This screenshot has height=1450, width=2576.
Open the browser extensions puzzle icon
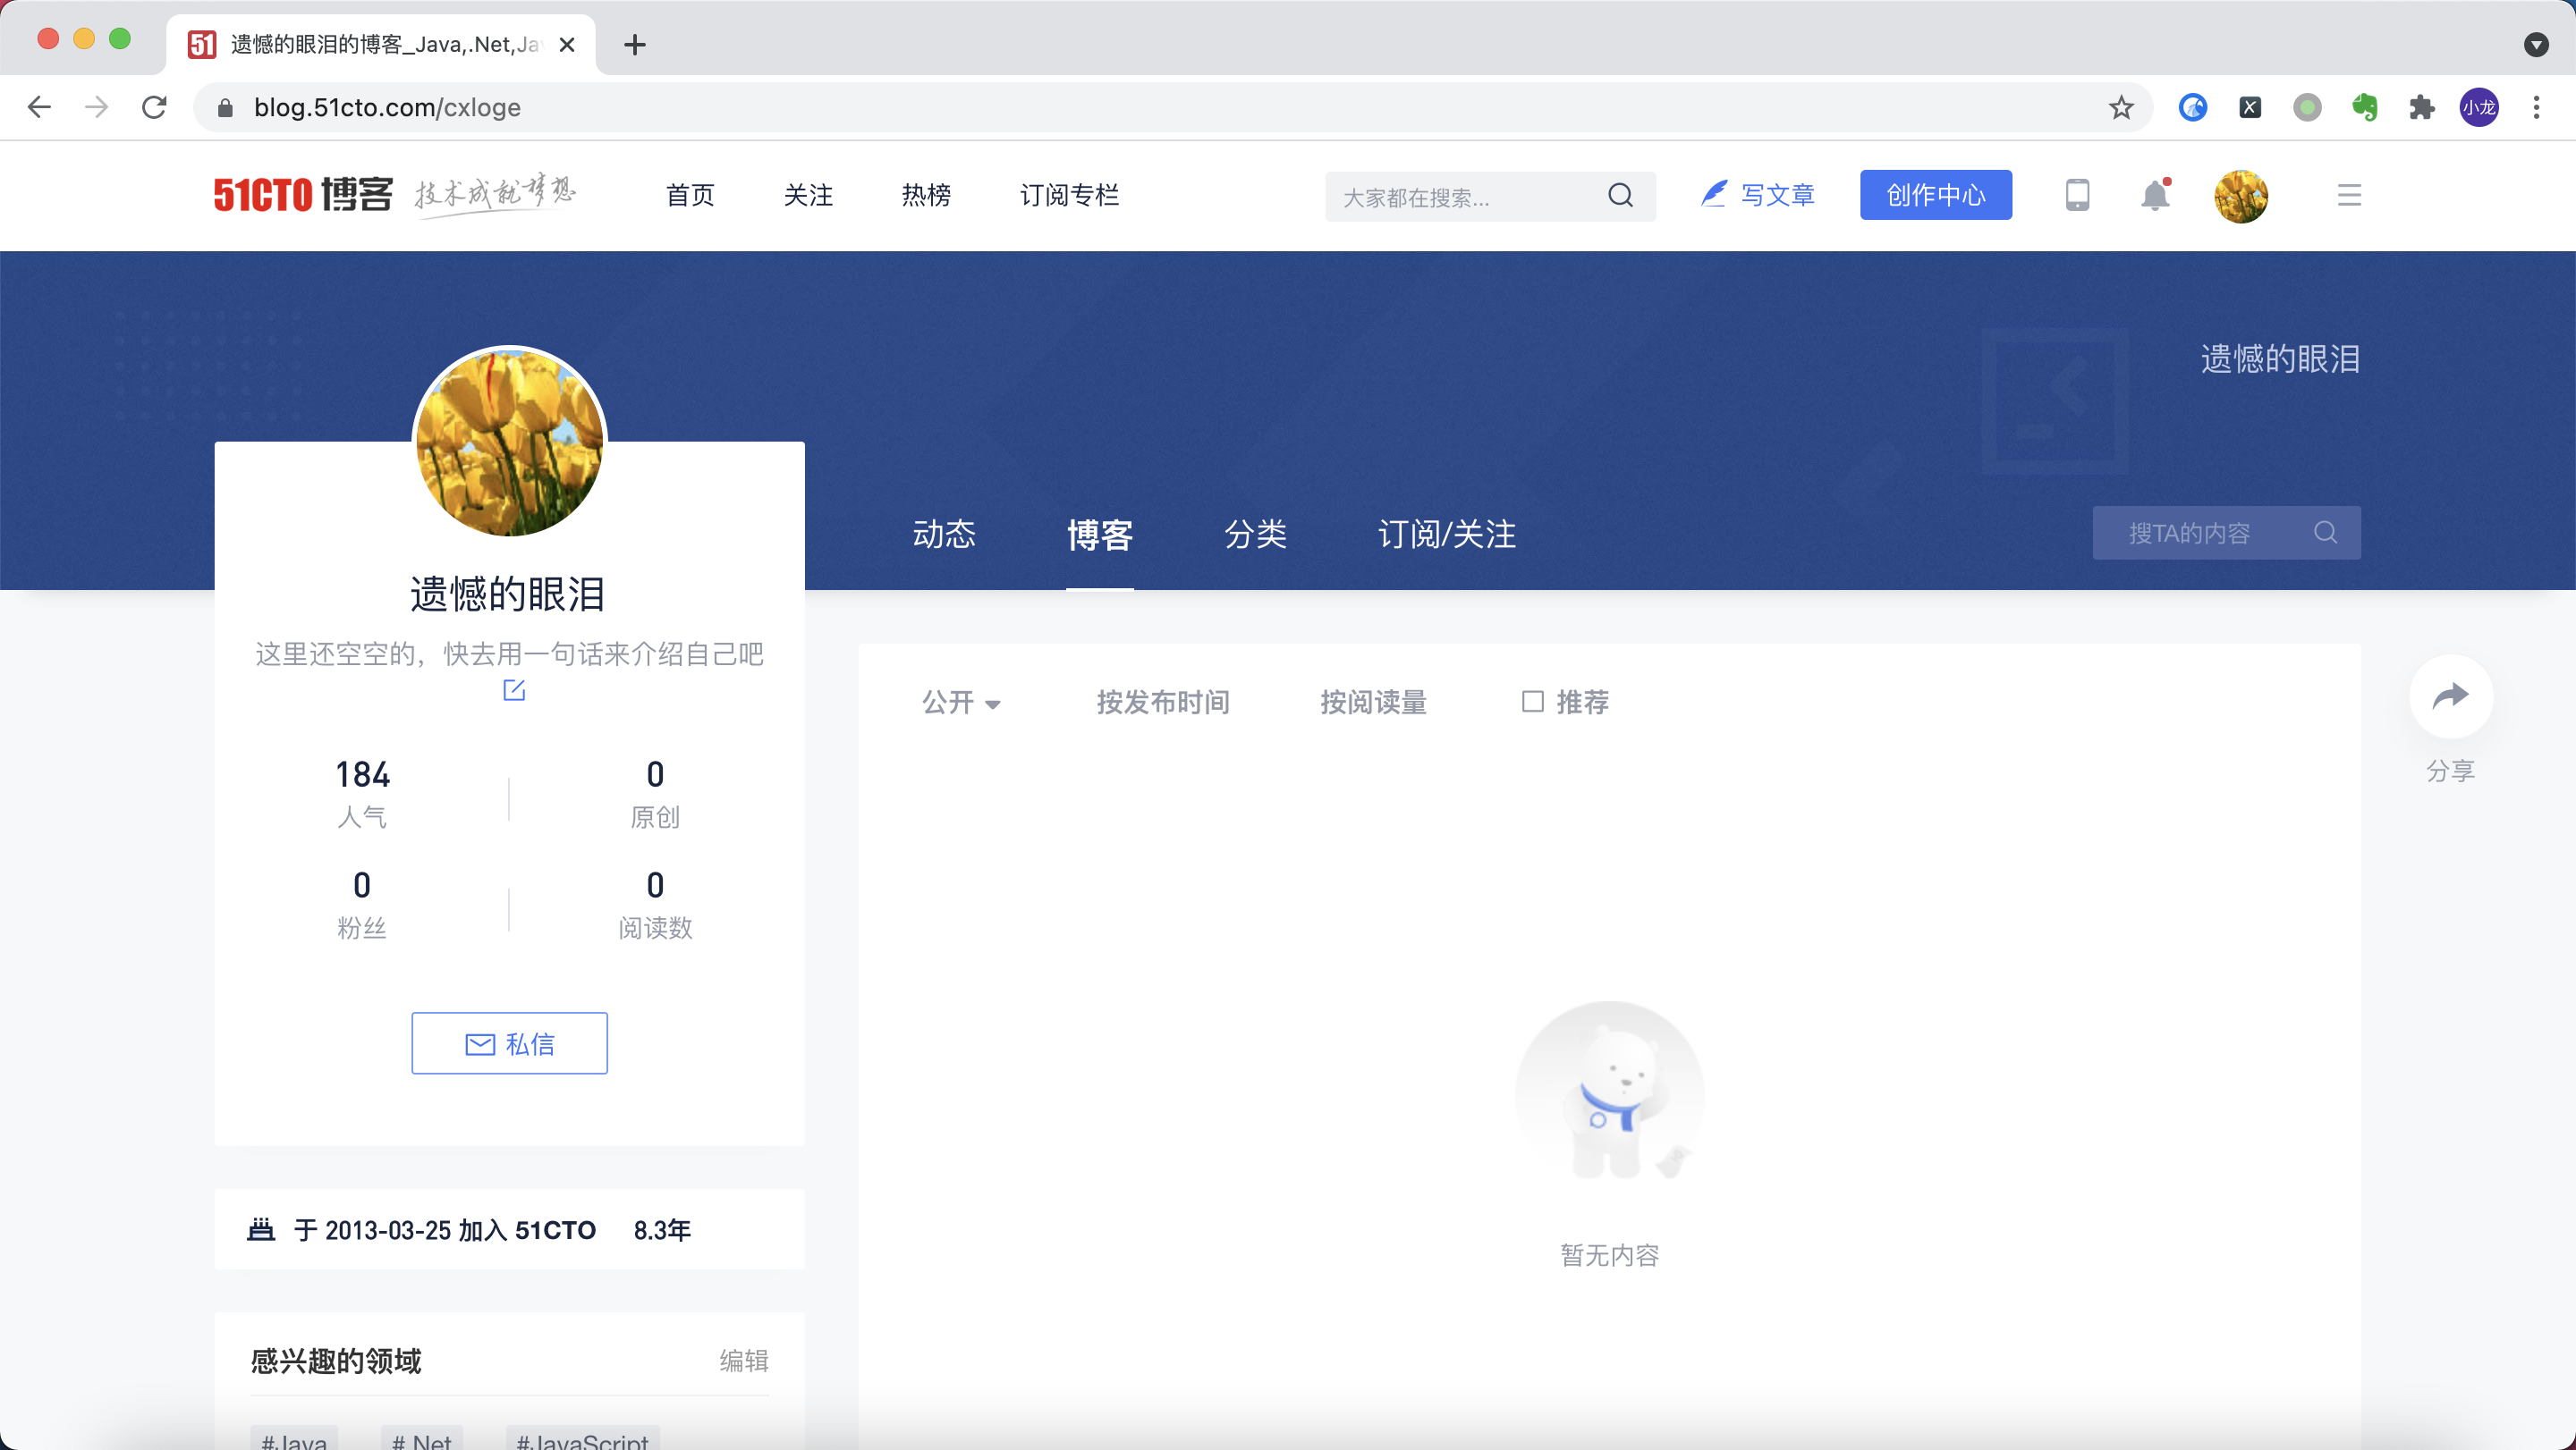(2421, 107)
